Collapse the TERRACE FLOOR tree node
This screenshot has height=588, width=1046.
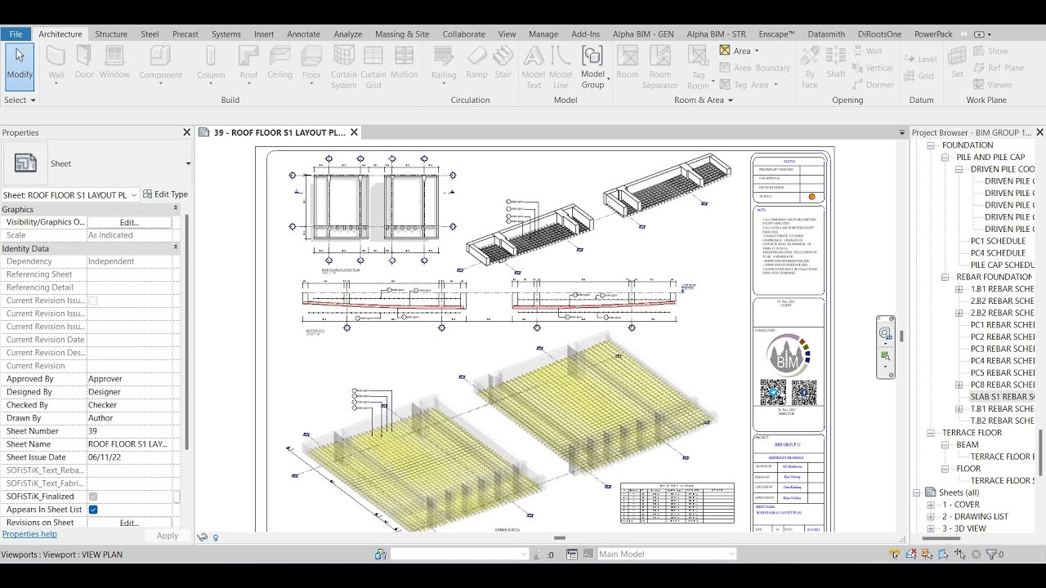930,433
